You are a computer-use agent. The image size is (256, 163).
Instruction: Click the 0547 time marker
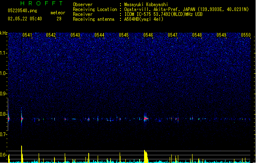pyautogui.click(x=173, y=35)
